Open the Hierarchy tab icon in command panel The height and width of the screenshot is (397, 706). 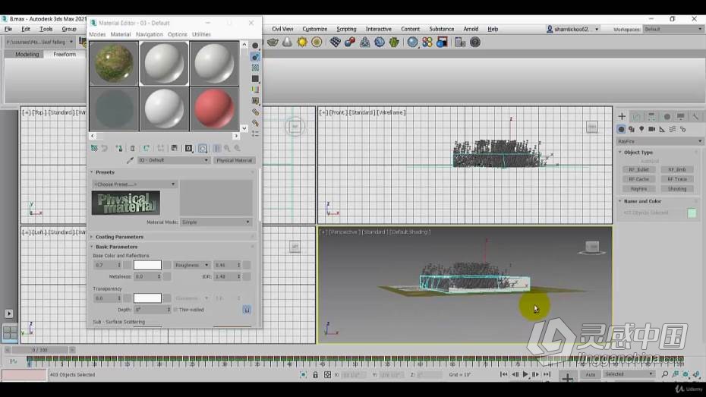point(651,117)
